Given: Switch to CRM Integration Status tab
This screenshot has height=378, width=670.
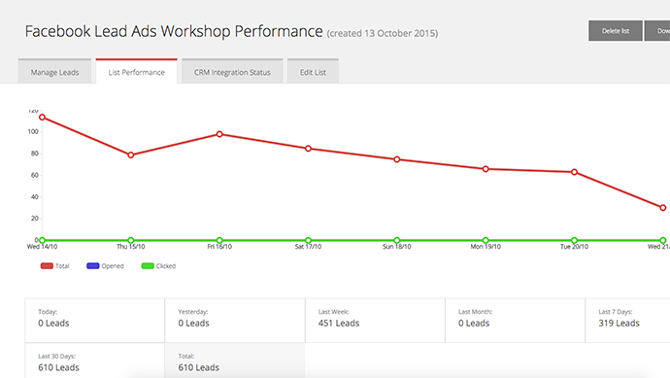Looking at the screenshot, I should click(x=232, y=71).
